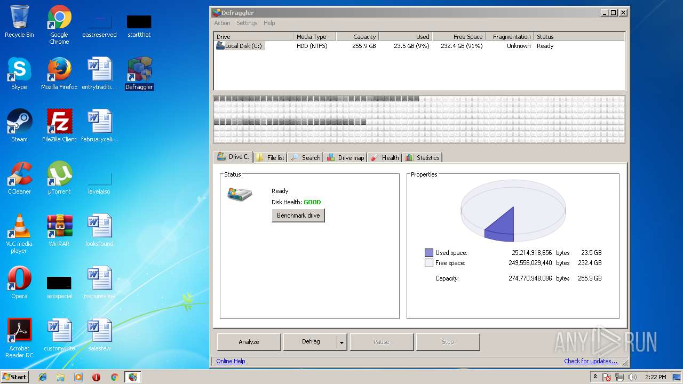683x384 pixels.
Task: Select the menureview Word document icon
Action: pyautogui.click(x=99, y=283)
